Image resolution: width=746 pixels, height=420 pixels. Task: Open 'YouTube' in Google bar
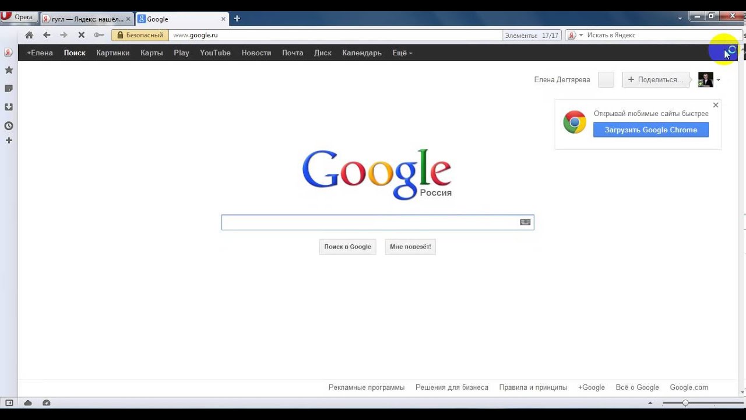point(215,52)
